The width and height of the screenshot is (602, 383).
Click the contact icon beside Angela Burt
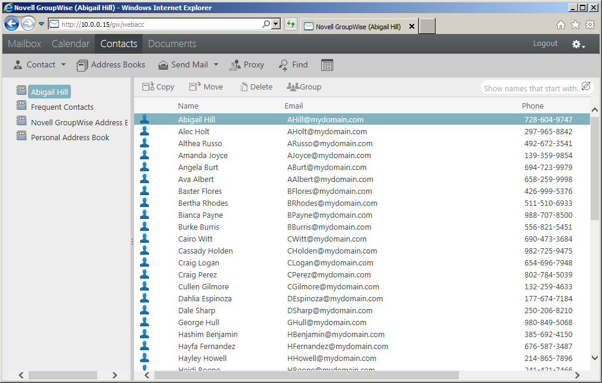144,166
